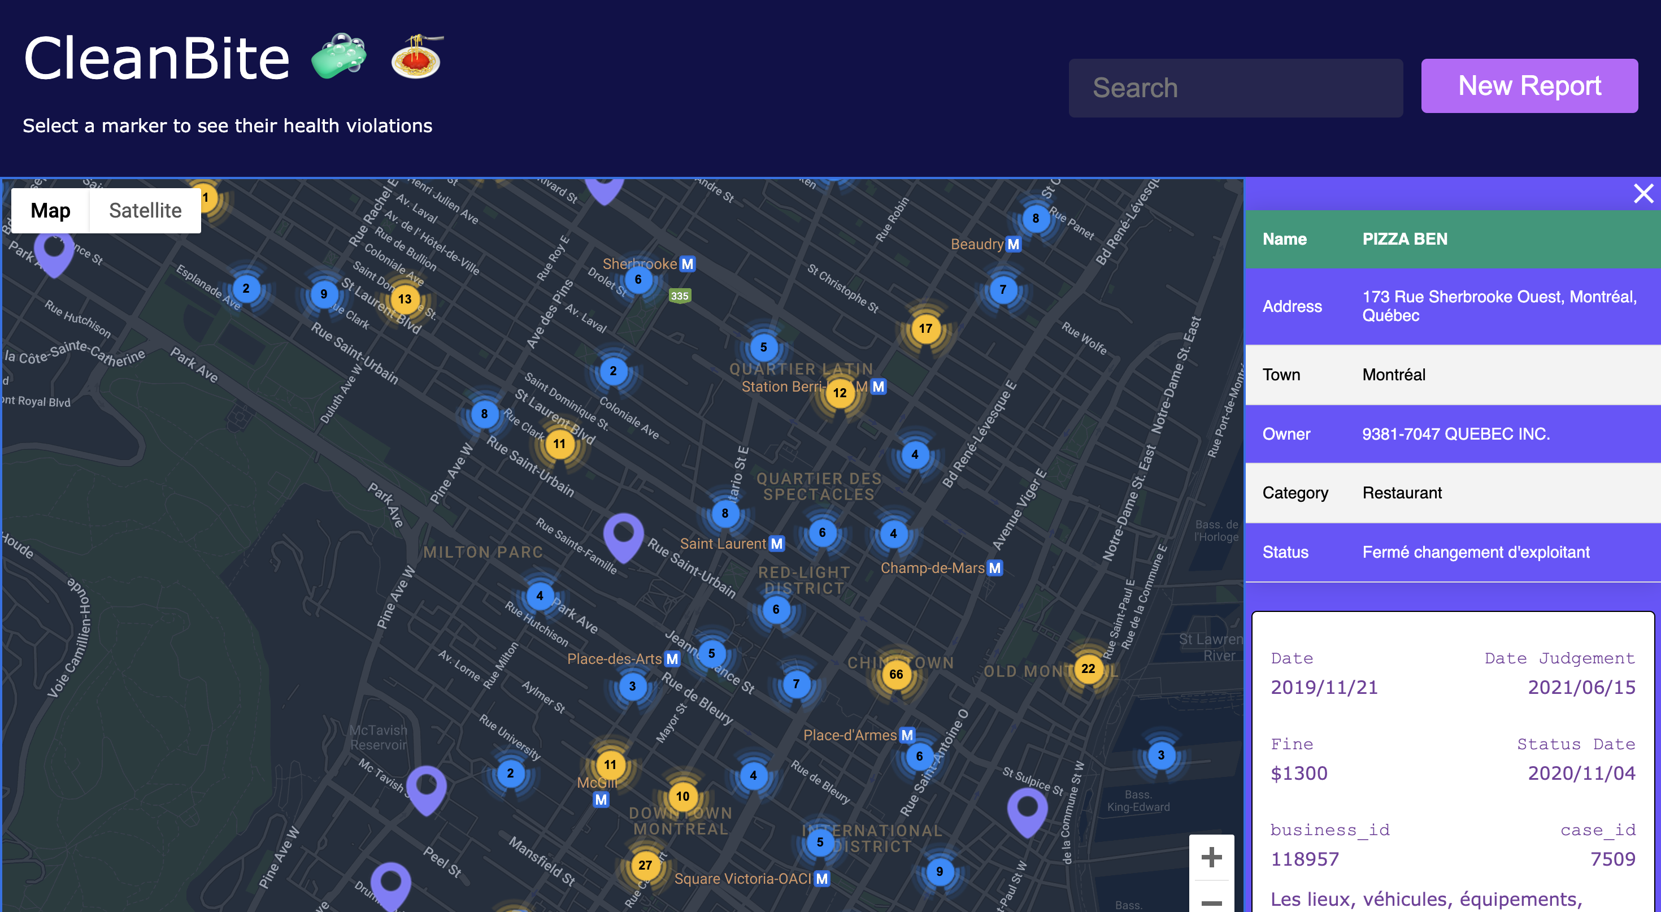
Task: Select purple pin near St Sulpice St
Action: click(x=1027, y=810)
